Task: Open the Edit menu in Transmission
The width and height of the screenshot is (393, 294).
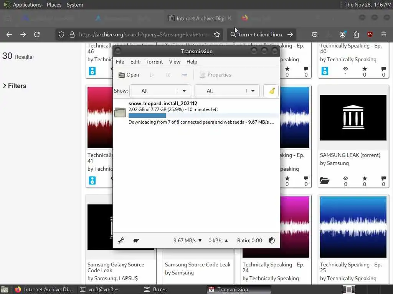Action: (x=135, y=62)
